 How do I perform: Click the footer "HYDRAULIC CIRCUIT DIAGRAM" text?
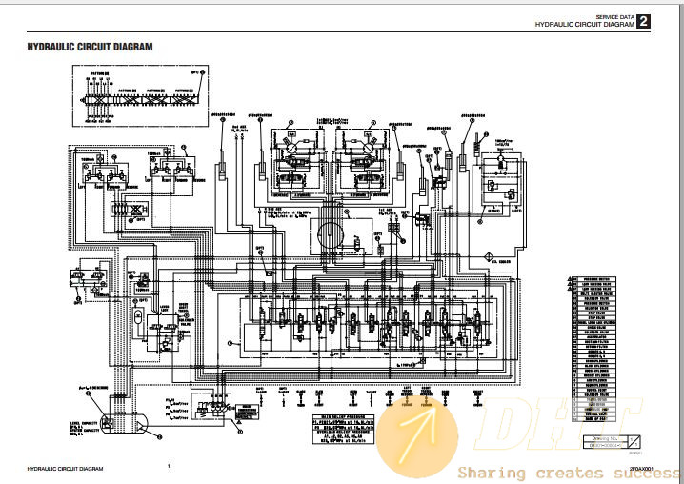click(x=65, y=469)
